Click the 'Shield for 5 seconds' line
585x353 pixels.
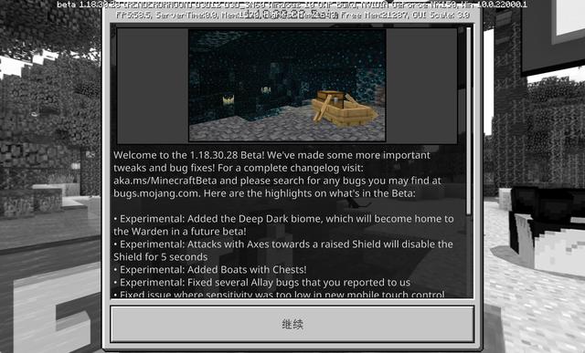pos(161,257)
